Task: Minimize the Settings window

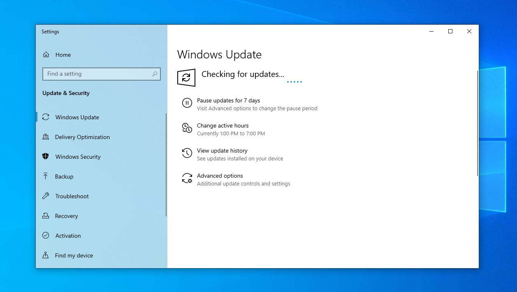Action: coord(431,31)
